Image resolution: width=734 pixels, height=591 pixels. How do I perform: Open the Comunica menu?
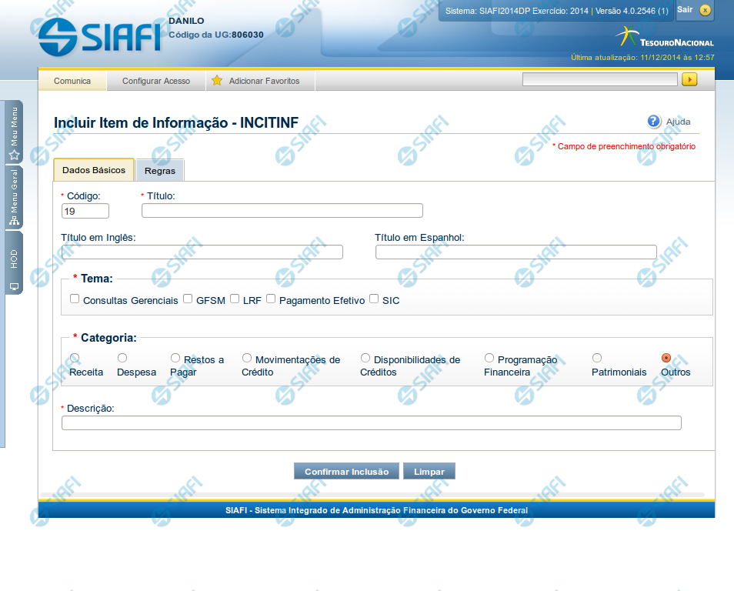point(72,81)
